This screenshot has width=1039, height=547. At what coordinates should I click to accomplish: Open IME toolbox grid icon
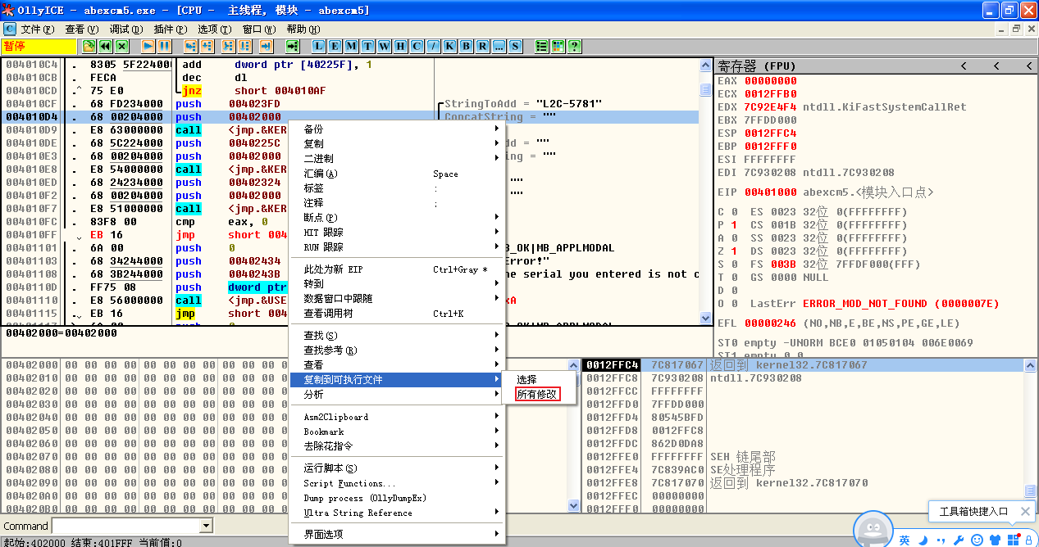click(1014, 540)
